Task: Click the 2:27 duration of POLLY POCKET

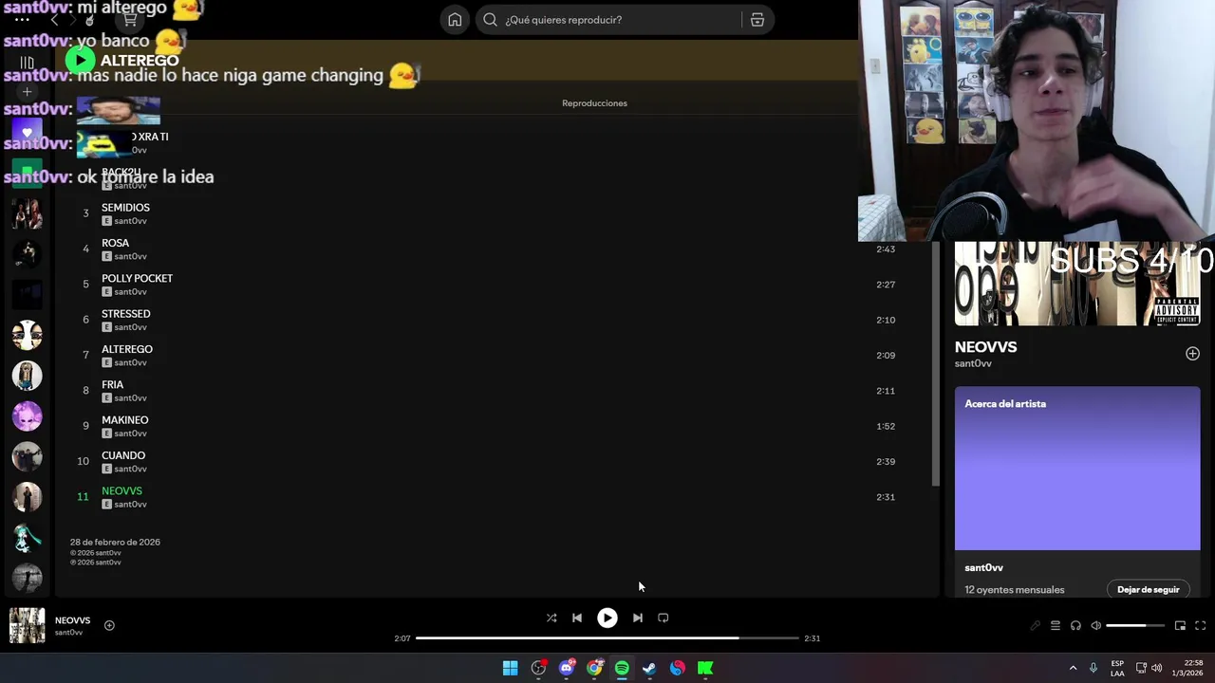Action: pos(886,285)
